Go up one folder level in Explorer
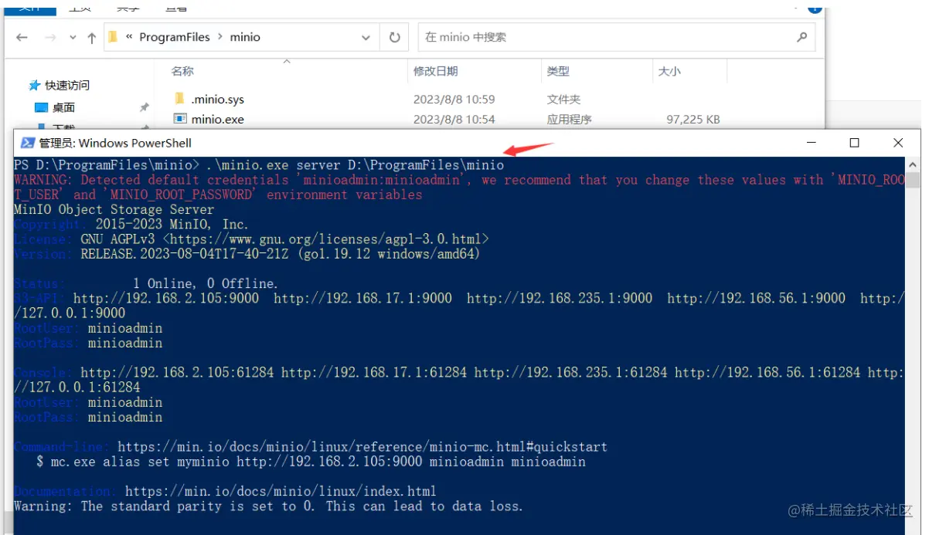929x535 pixels. tap(92, 37)
